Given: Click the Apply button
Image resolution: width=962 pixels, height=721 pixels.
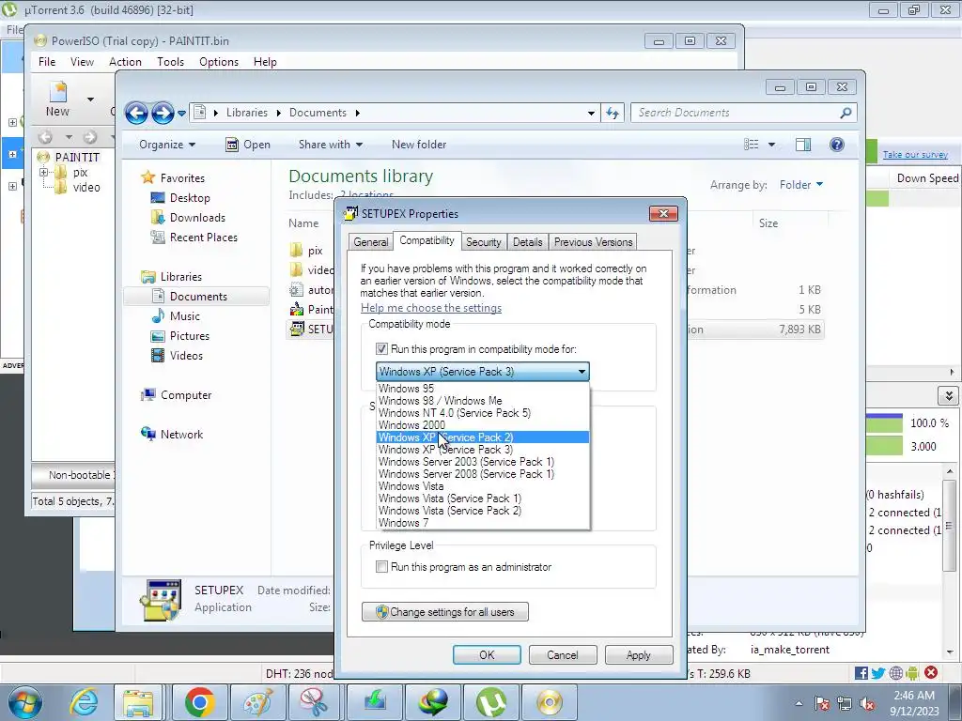Looking at the screenshot, I should [x=638, y=654].
